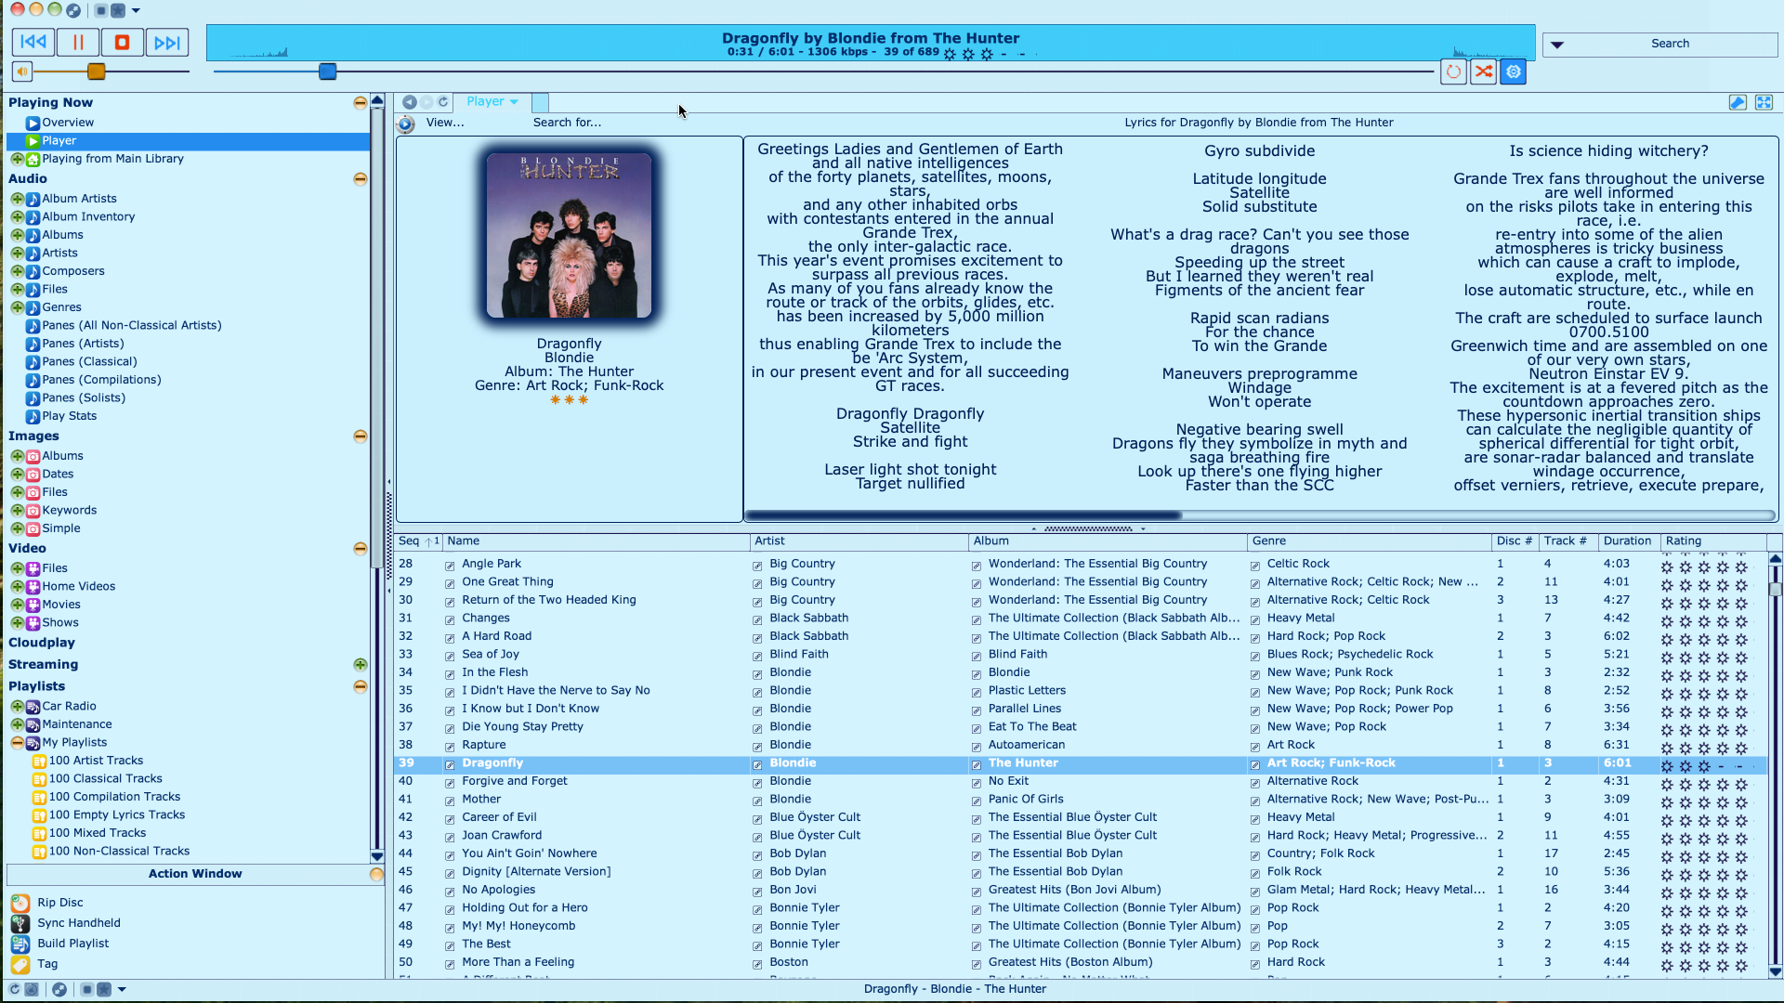Skip to the previous track

click(33, 42)
